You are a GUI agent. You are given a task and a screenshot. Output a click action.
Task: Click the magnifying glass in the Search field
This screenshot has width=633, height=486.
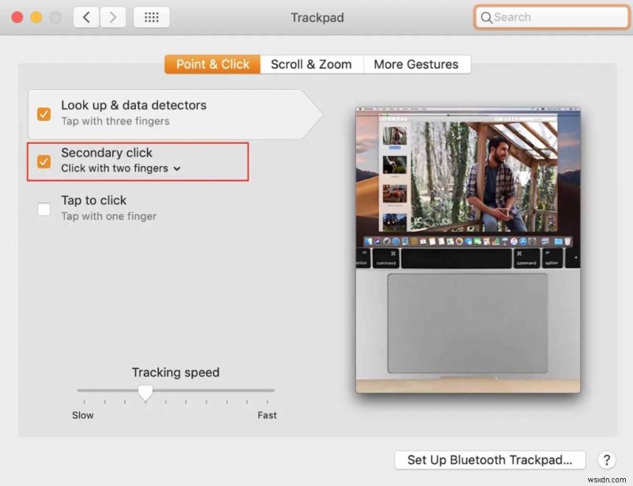tap(488, 17)
